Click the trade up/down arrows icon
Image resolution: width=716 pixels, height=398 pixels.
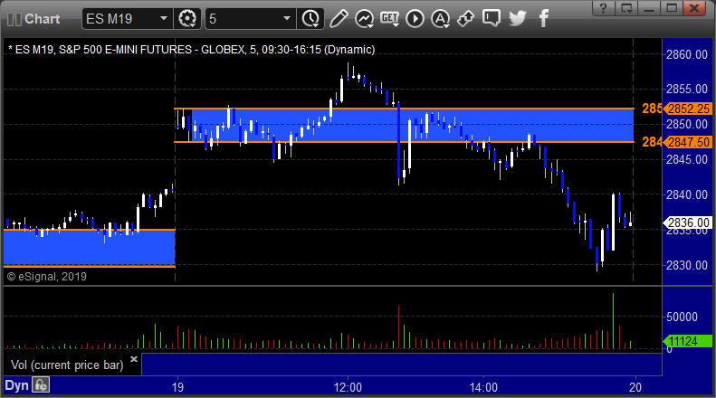(465, 19)
